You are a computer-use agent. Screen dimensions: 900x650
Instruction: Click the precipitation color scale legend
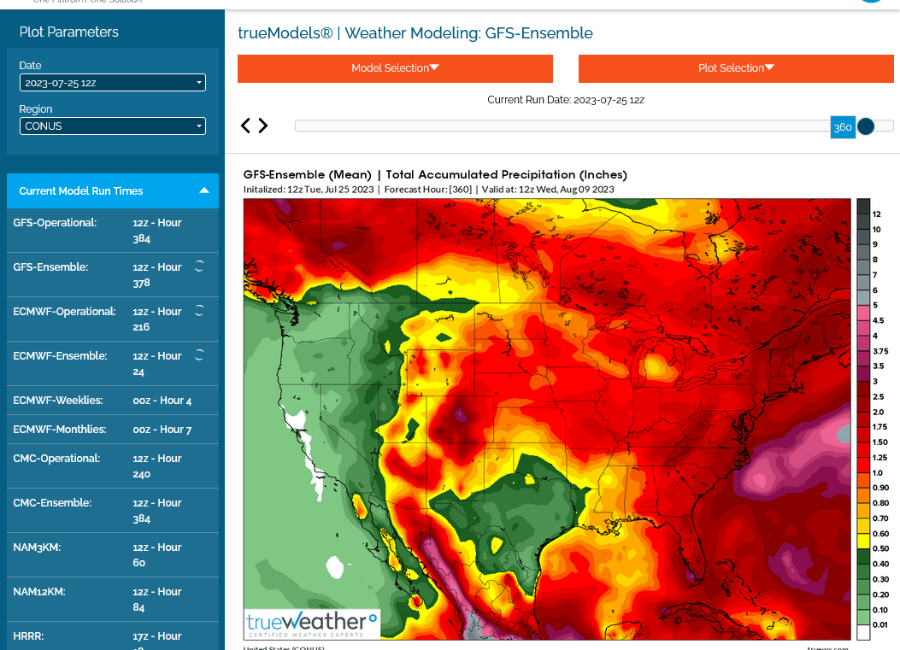(x=873, y=419)
